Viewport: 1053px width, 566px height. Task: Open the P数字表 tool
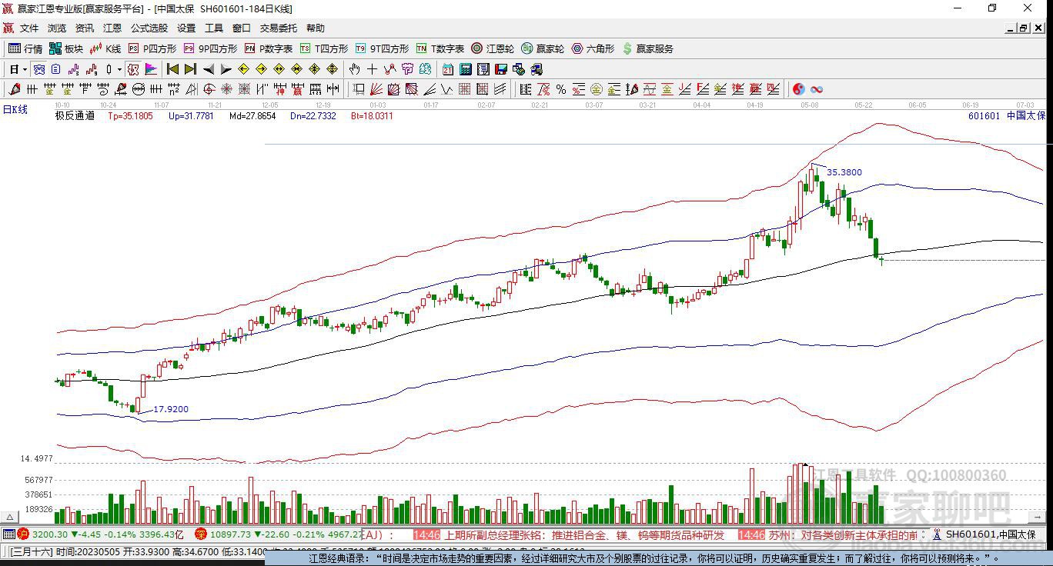(x=269, y=48)
